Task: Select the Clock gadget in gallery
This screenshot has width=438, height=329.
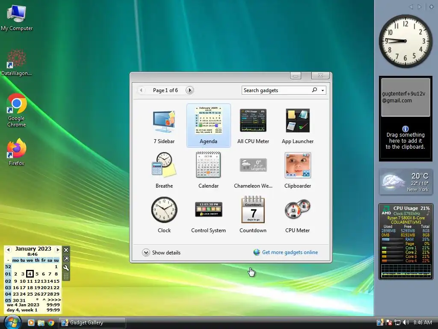Action: (x=164, y=215)
